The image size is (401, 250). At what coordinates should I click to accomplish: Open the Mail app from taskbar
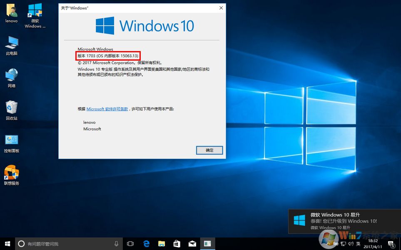coord(192,244)
